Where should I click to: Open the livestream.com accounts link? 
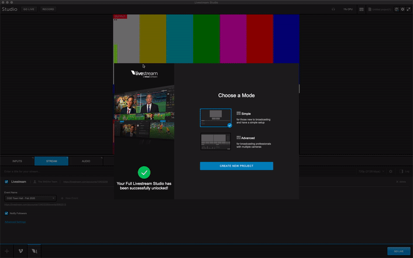pos(85,182)
